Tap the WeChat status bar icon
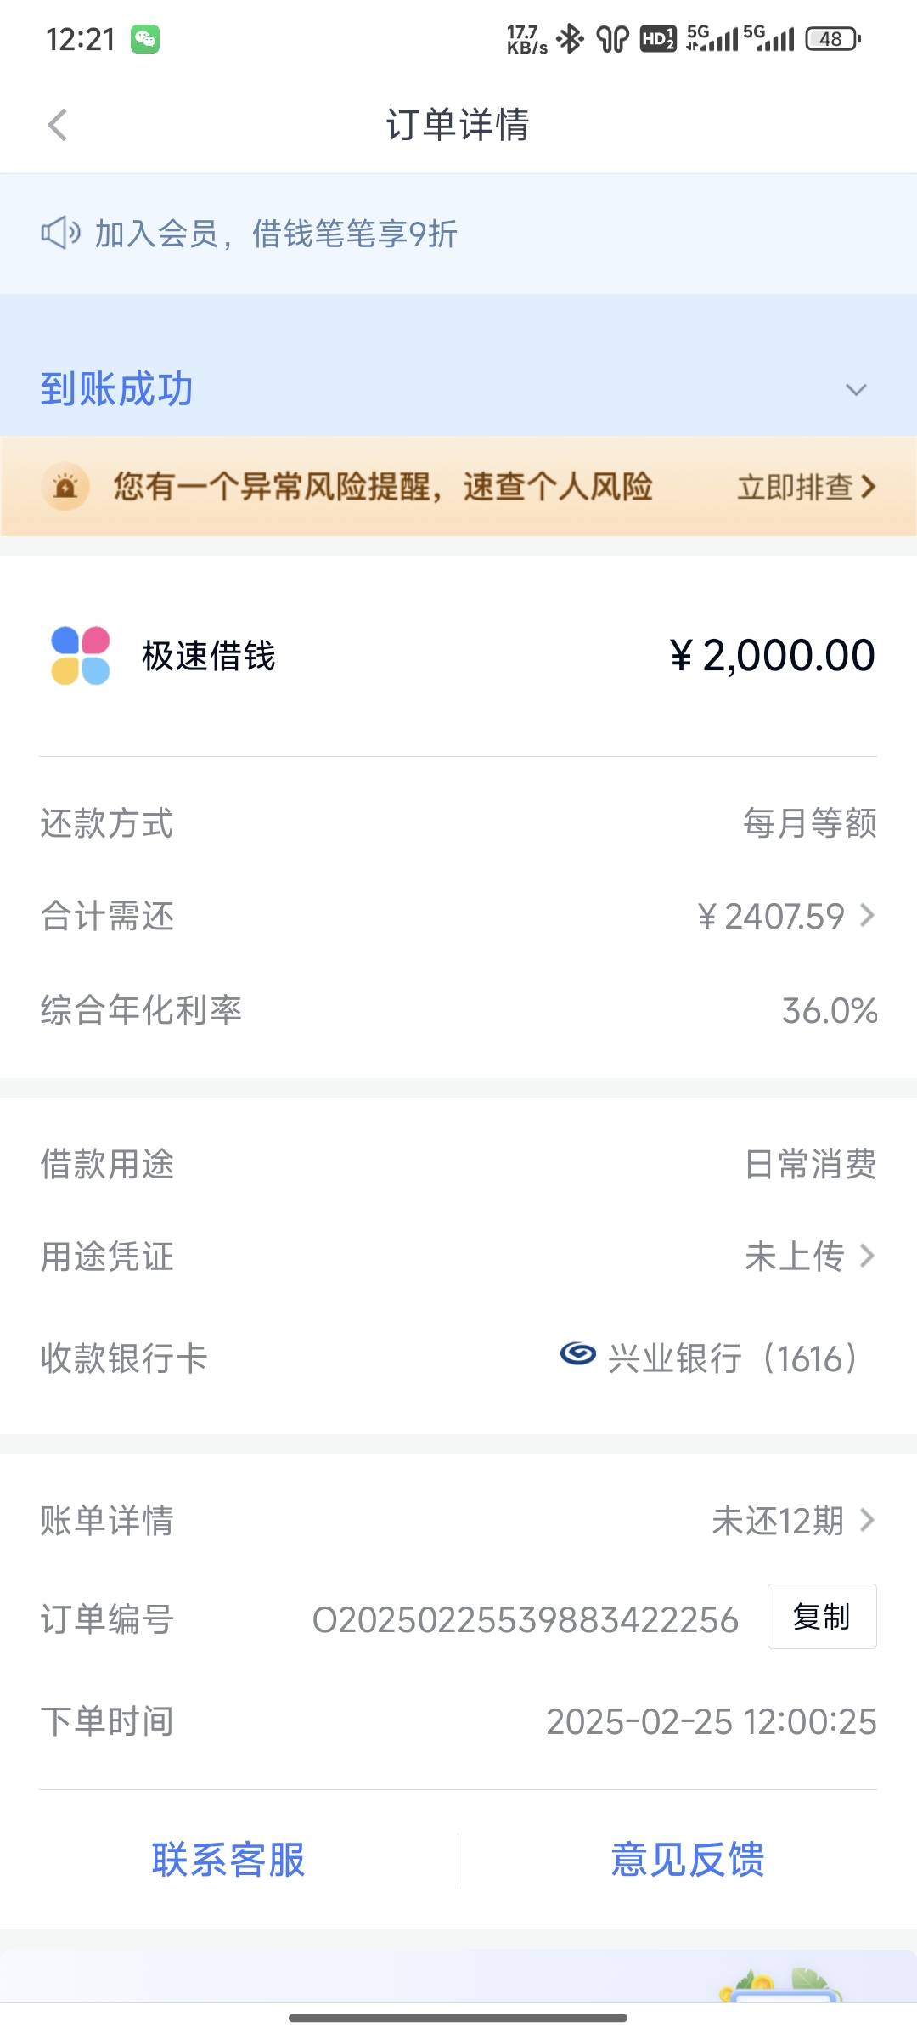This screenshot has width=917, height=2039. click(x=145, y=39)
